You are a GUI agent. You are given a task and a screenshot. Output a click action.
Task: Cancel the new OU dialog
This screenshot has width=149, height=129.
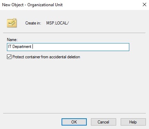click(x=103, y=122)
